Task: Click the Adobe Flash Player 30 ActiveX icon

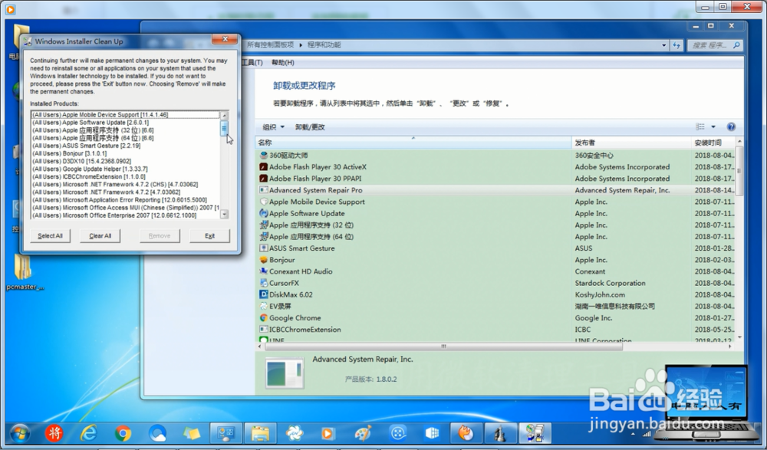Action: (x=264, y=167)
